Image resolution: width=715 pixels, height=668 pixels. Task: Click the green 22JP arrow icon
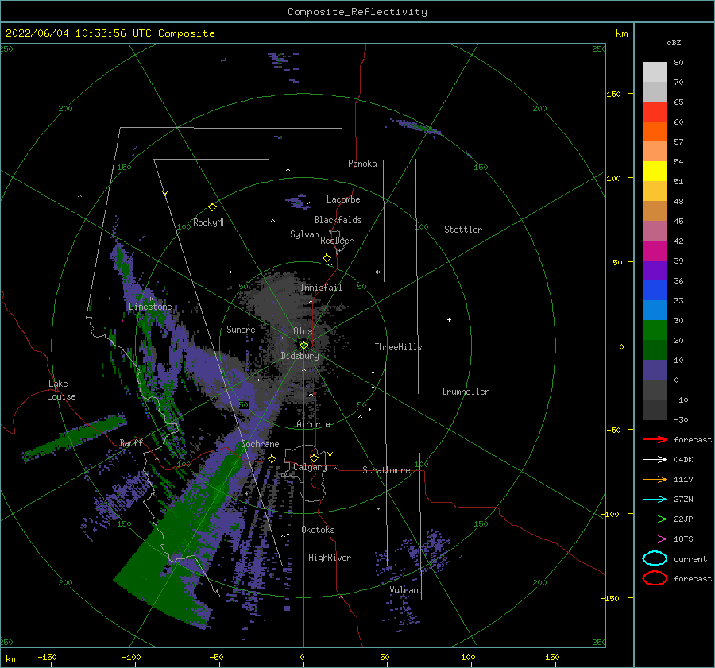click(x=655, y=519)
